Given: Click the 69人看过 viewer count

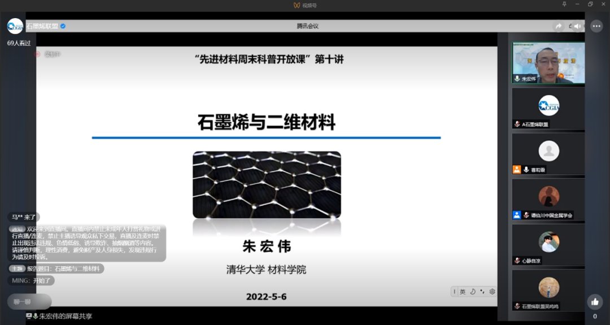Looking at the screenshot, I should point(19,43).
